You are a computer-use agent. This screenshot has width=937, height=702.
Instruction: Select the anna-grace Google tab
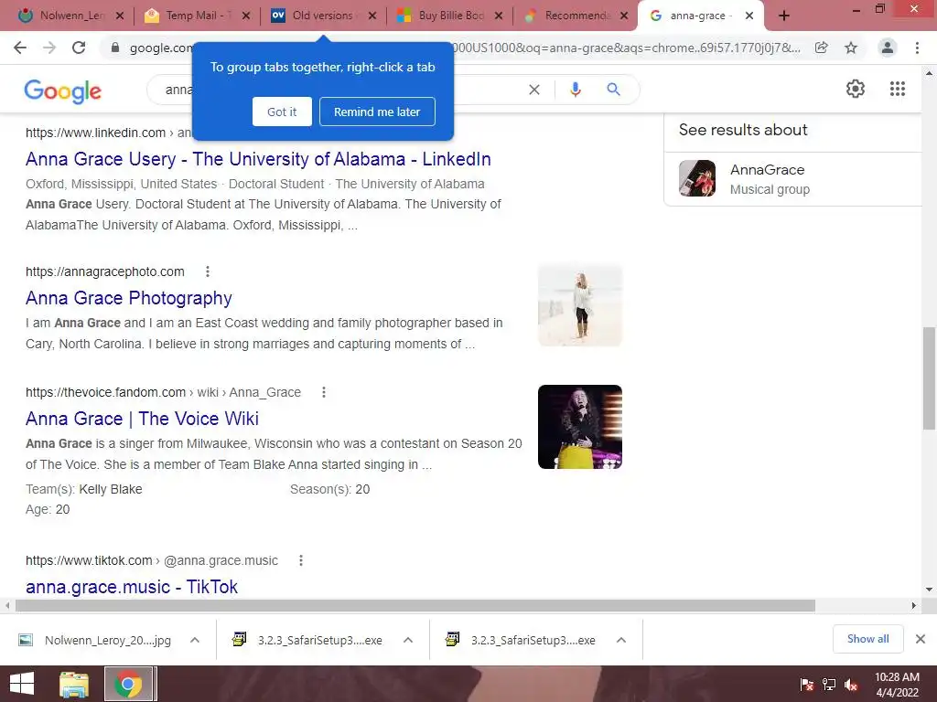pos(699,16)
